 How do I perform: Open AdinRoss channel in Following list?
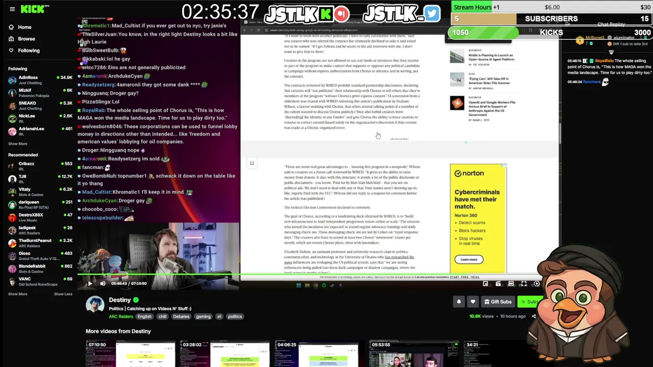coord(40,80)
